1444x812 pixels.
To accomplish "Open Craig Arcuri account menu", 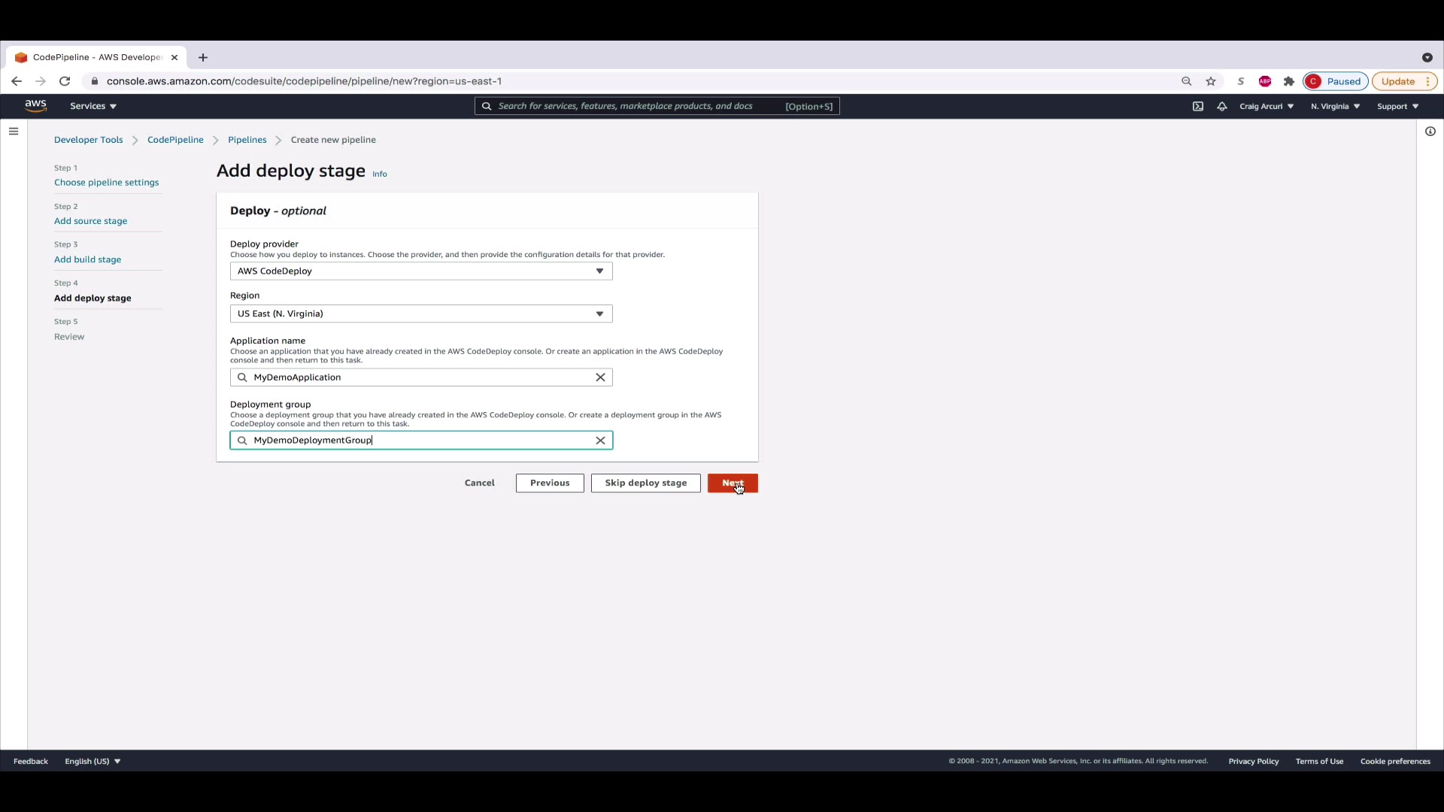I will pos(1267,106).
